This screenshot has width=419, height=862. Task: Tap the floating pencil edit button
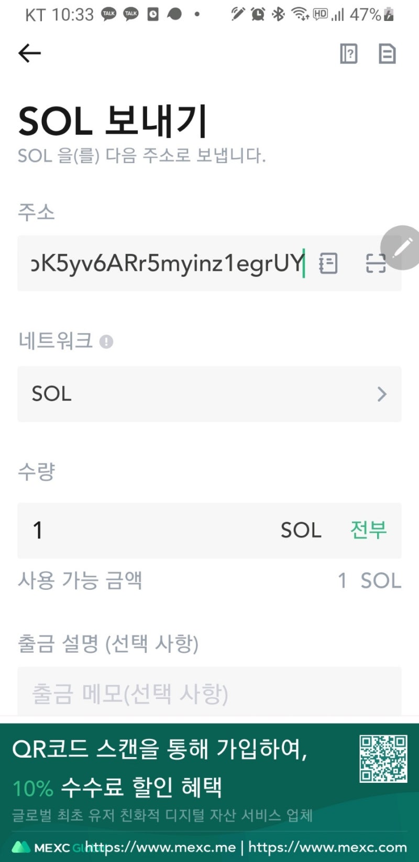[x=402, y=247]
